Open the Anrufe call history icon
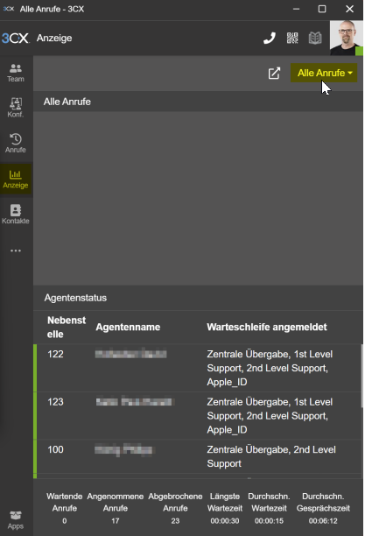365x536 pixels. click(x=16, y=143)
